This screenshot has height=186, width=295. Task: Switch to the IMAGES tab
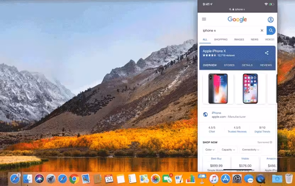pyautogui.click(x=239, y=39)
